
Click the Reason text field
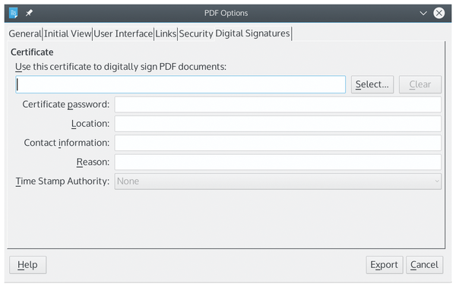(x=277, y=162)
